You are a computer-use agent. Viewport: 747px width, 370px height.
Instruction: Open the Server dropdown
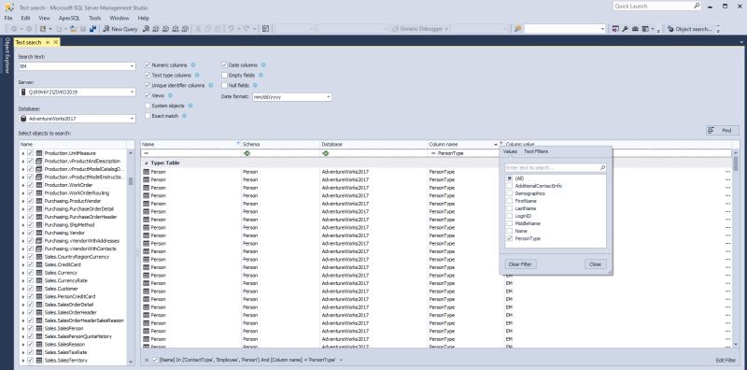(x=132, y=92)
